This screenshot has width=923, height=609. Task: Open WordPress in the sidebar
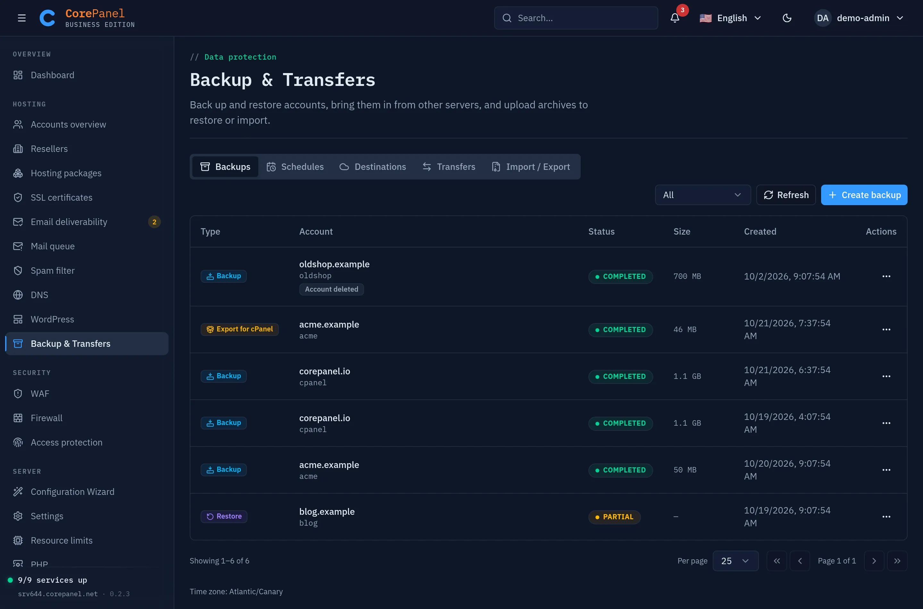87,319
